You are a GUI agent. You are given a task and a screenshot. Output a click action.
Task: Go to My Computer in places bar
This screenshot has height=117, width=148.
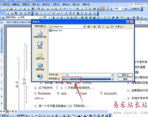[40, 67]
